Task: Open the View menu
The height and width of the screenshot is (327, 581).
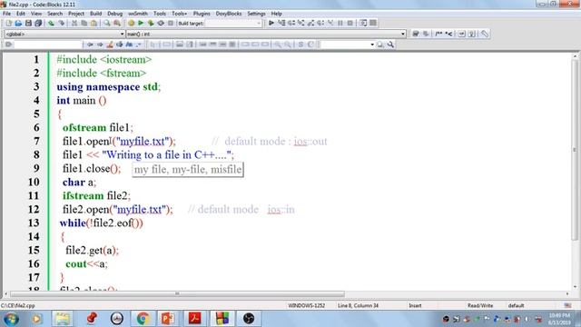Action: pos(36,14)
